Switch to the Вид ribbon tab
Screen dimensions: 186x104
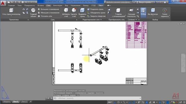pos(67,5)
